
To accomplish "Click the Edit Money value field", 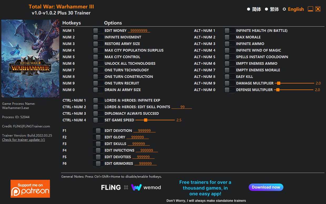I will (139, 31).
